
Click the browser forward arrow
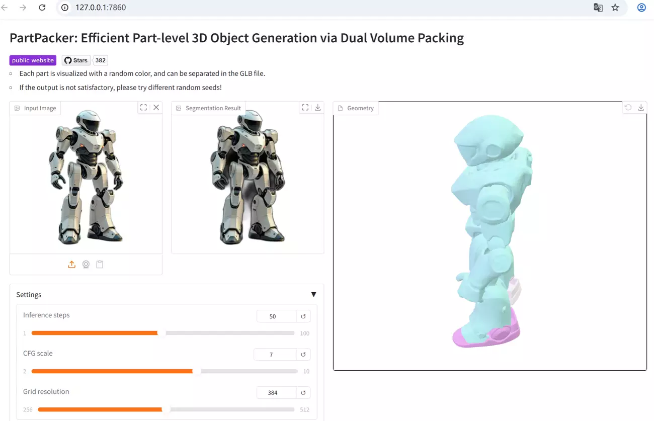click(x=23, y=8)
